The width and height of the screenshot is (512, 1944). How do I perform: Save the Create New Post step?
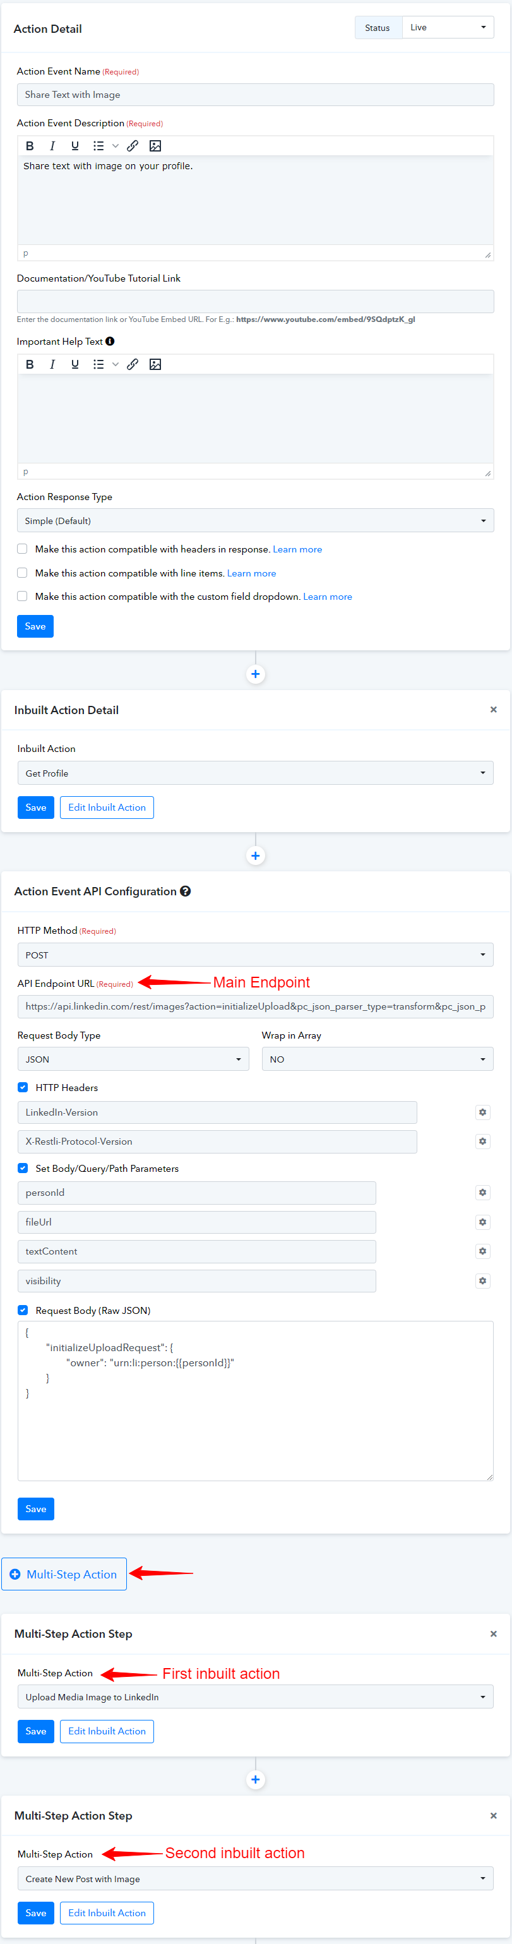click(35, 1913)
